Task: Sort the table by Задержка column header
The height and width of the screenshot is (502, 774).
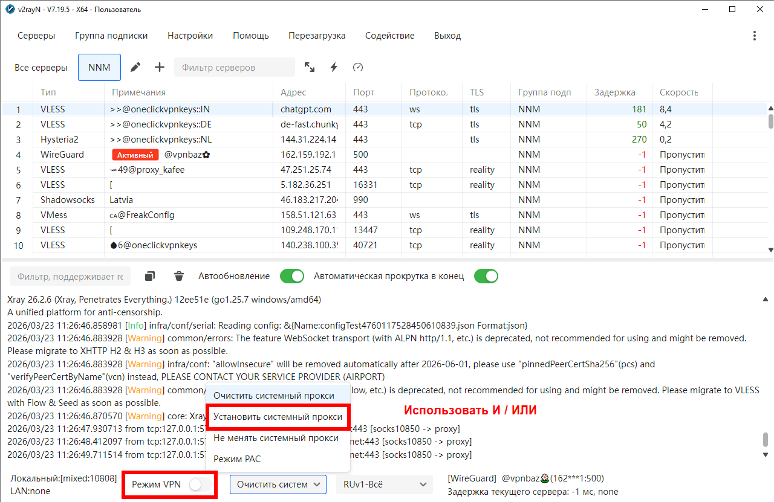Action: click(x=615, y=92)
